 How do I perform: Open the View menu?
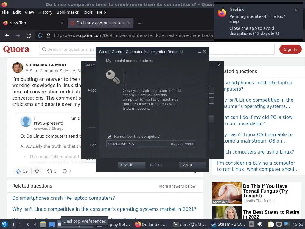[29, 12]
